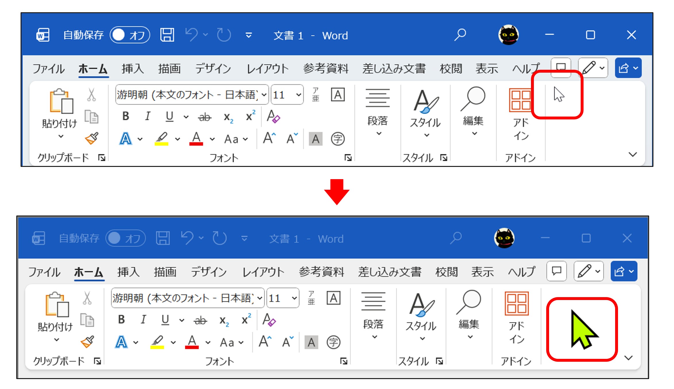
Task: Open font name dropdown in upper ribbon
Action: [264, 95]
